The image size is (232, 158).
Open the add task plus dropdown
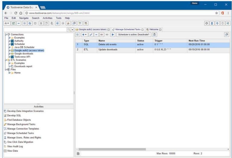click(84, 35)
